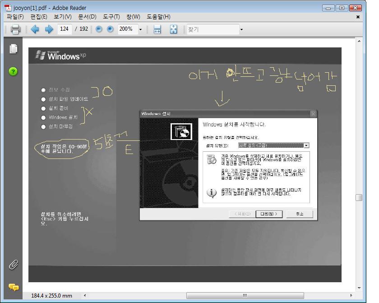Expand the 찾기 search options dropdown arrow

(241, 29)
